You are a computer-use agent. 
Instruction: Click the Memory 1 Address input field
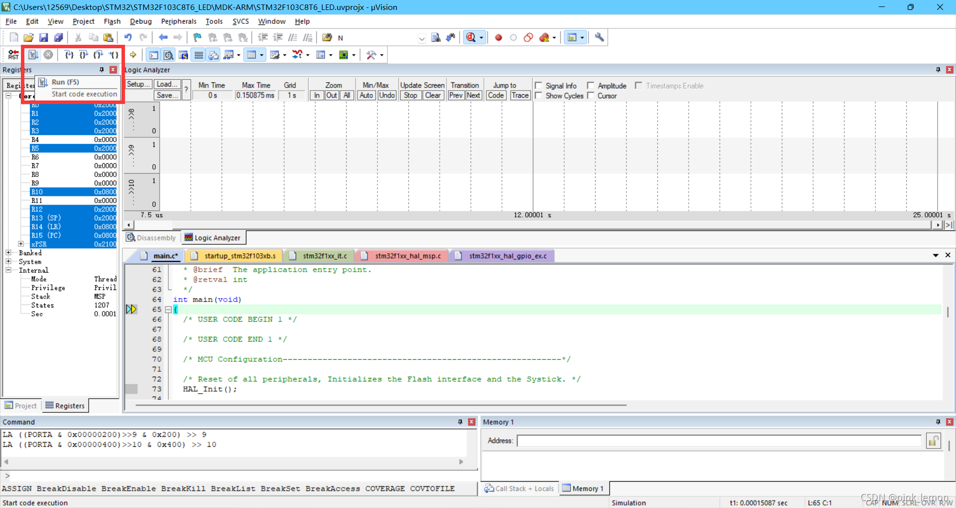[x=719, y=441]
